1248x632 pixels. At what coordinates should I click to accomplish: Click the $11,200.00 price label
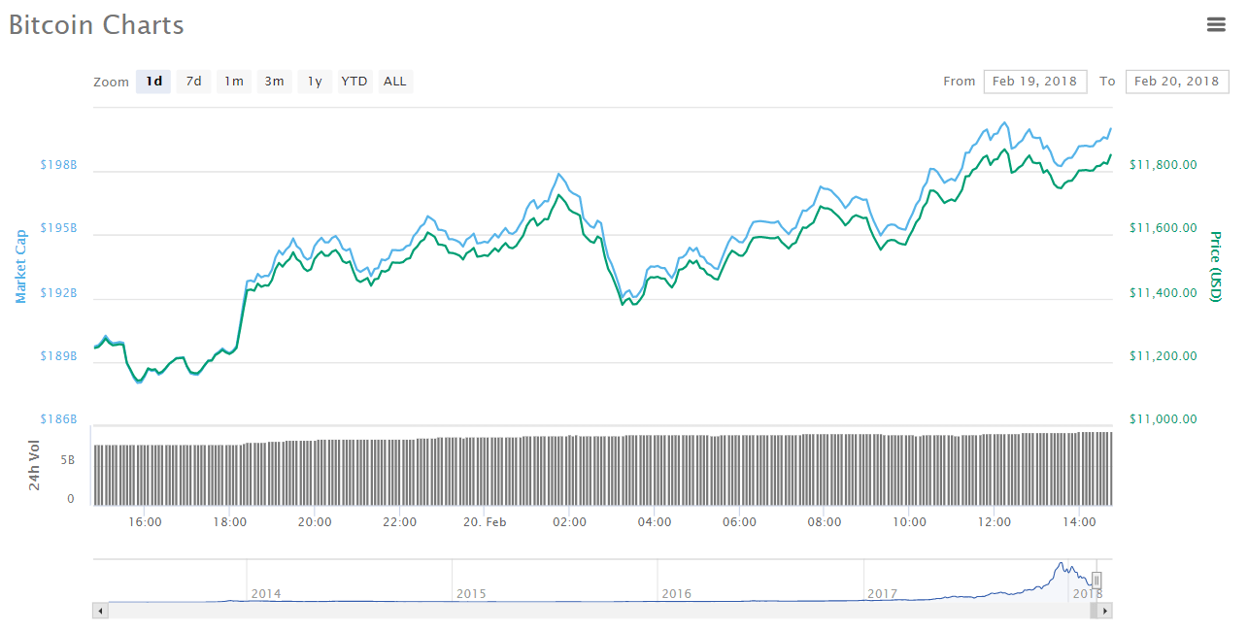pos(1164,356)
